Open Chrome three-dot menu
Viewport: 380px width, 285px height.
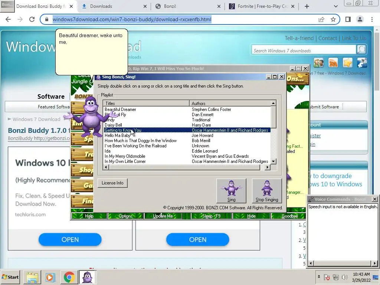(x=372, y=19)
